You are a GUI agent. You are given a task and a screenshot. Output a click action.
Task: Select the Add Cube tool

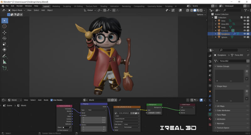coord(4,68)
